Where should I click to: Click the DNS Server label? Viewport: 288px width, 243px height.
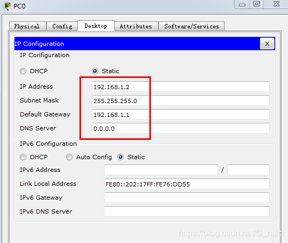(38, 128)
